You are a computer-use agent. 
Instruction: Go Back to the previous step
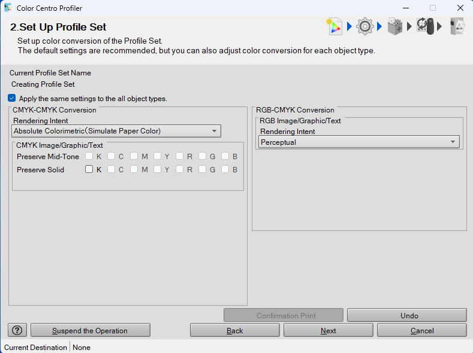click(x=234, y=330)
